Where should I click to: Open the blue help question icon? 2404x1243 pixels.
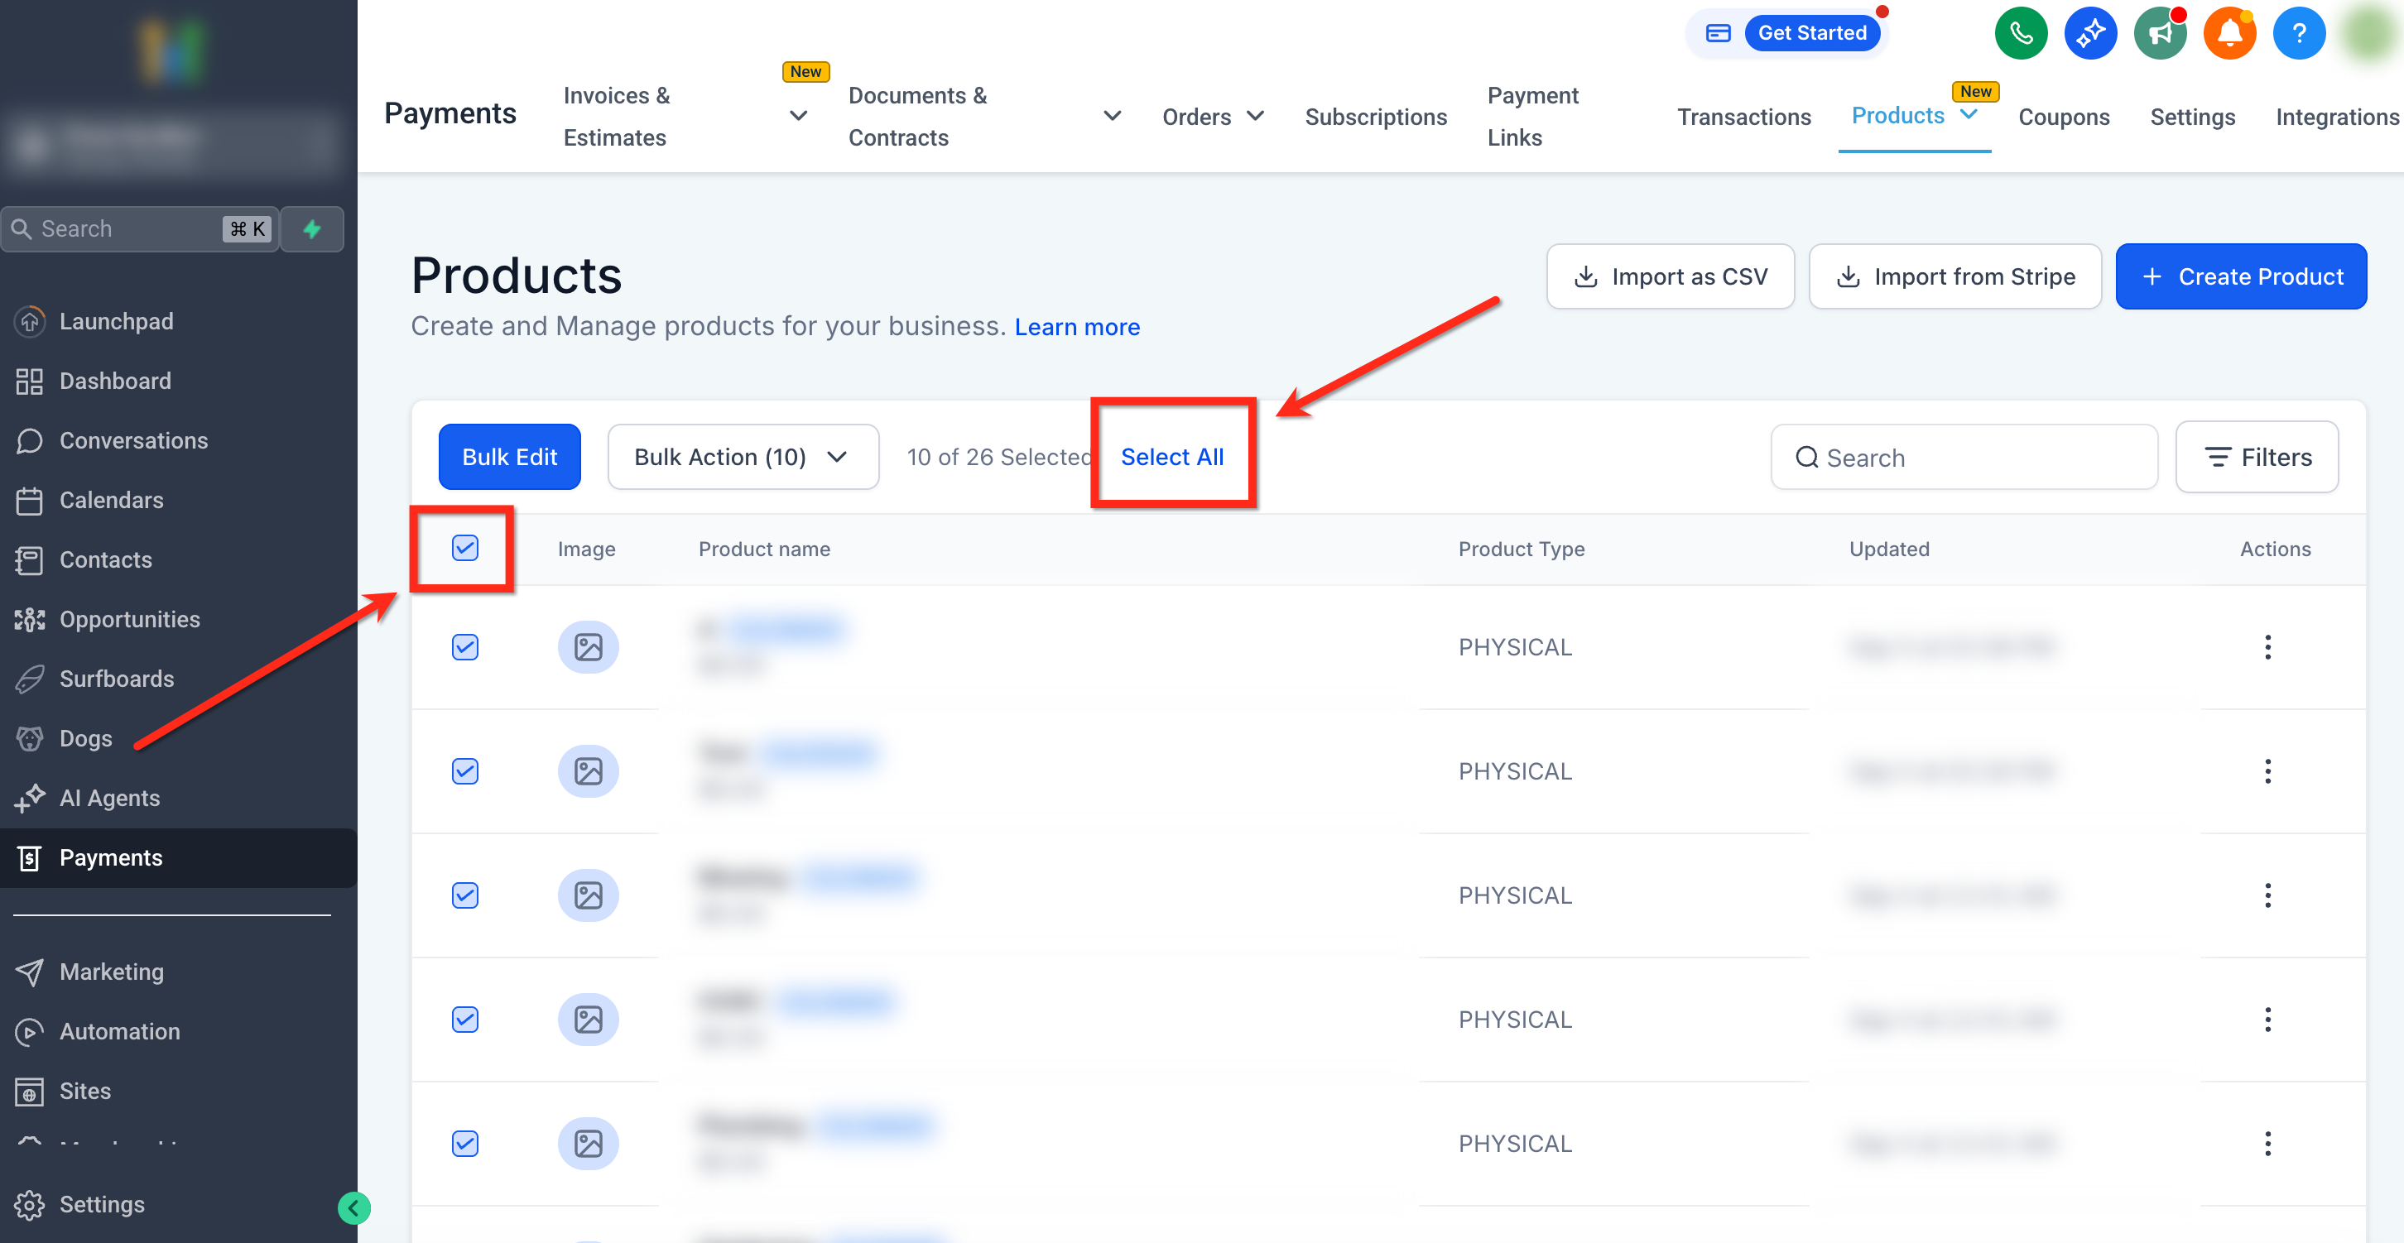click(x=2299, y=34)
